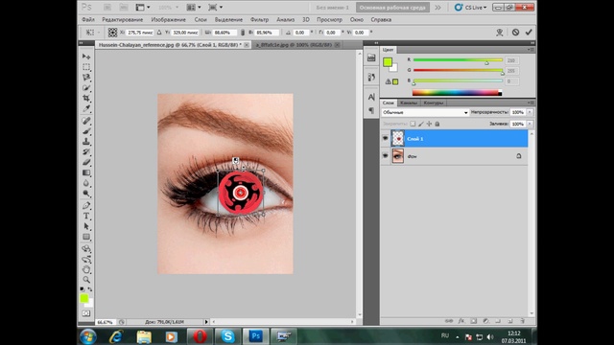Click the Windows Start button
Viewport: 614px width, 345px height.
point(88,336)
